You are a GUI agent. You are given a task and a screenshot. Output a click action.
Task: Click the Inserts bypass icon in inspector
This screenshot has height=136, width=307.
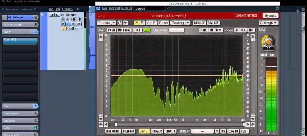coord(35,32)
